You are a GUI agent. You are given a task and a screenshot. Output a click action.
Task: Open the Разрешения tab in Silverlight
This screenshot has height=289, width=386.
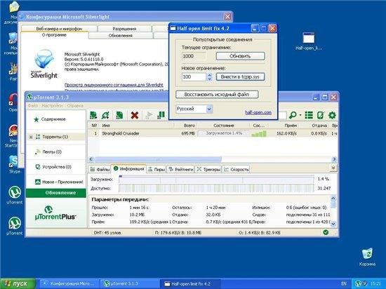(124, 29)
